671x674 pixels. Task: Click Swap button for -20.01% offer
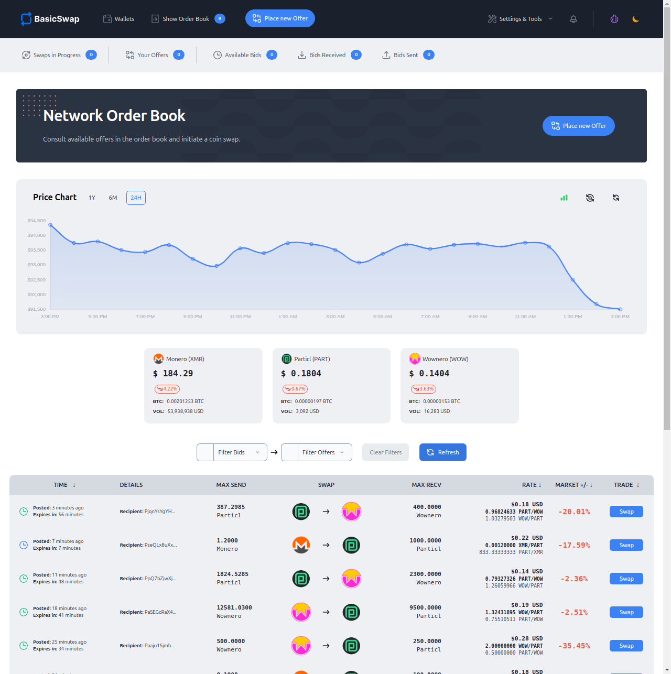coord(626,512)
